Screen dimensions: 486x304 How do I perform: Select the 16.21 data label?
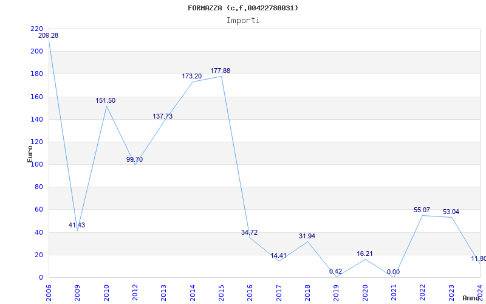[364, 254]
